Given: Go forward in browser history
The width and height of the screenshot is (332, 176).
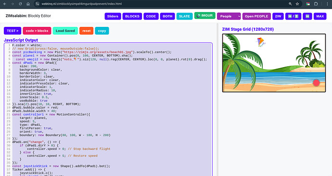Looking at the screenshot, I should point(13,4).
